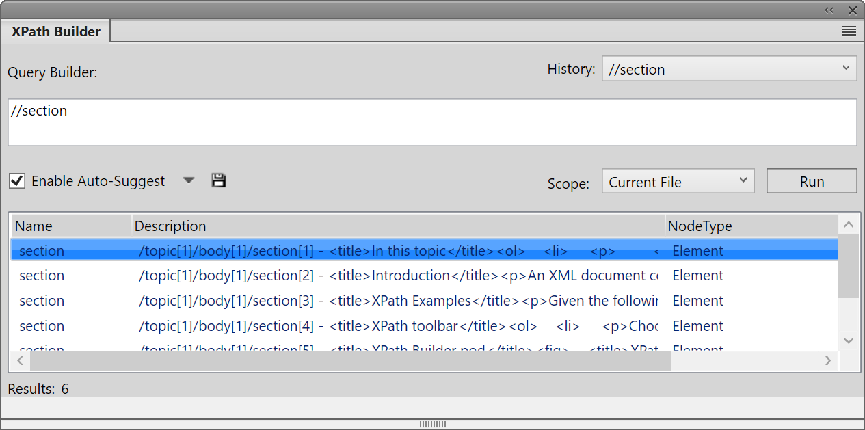Disable the Enable Auto-Suggest checkbox
Image resolution: width=865 pixels, height=430 pixels.
pyautogui.click(x=18, y=180)
